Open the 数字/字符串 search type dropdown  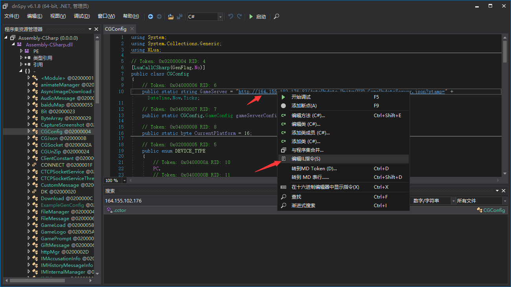click(x=453, y=201)
